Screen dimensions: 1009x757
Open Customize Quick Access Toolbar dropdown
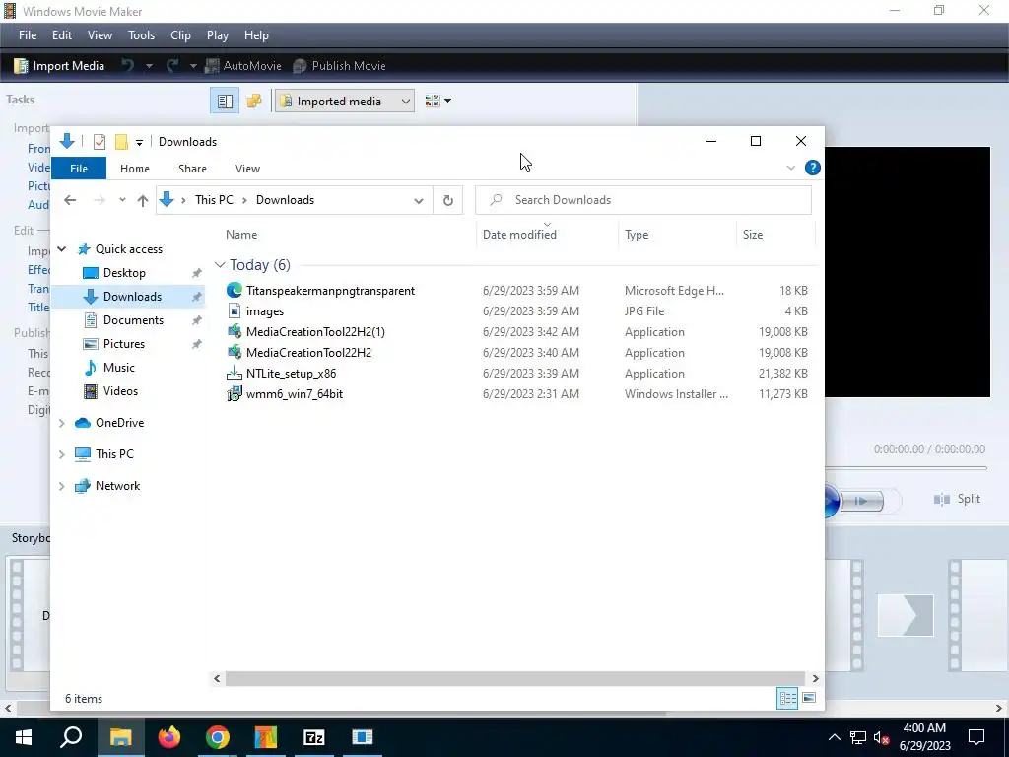[x=139, y=142]
